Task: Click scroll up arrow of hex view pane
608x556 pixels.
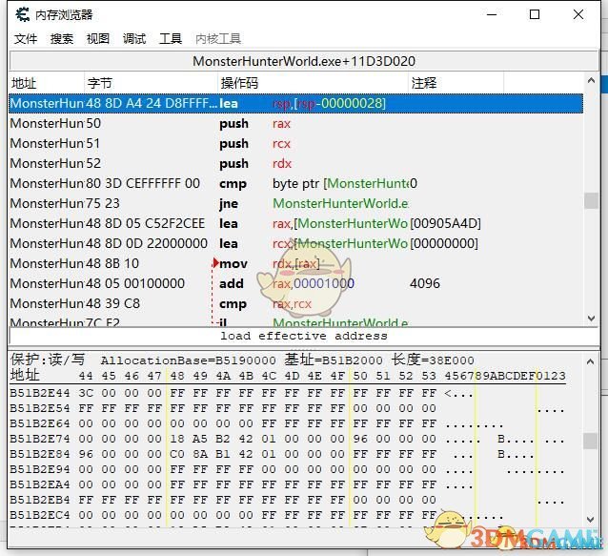Action: click(x=591, y=361)
